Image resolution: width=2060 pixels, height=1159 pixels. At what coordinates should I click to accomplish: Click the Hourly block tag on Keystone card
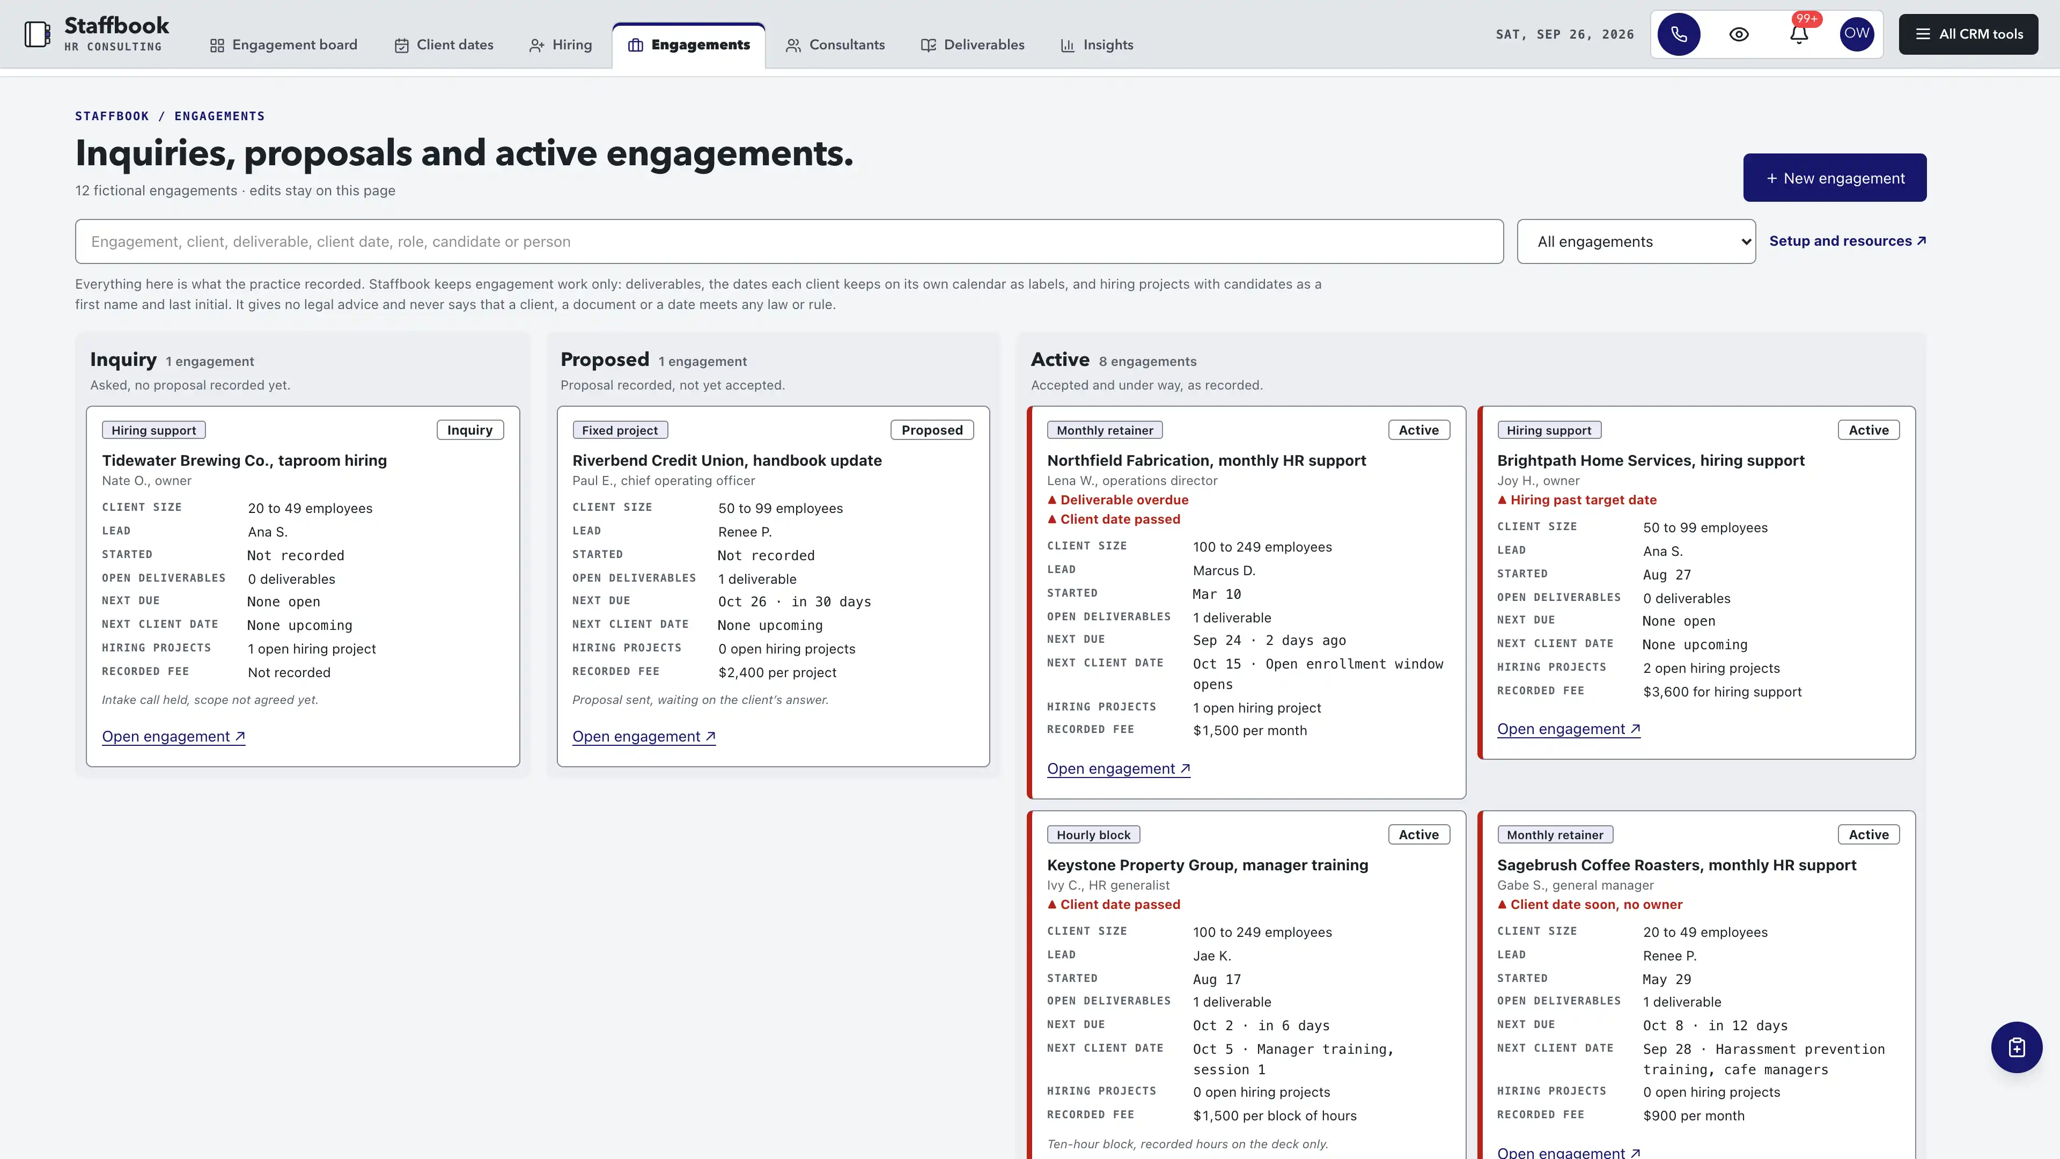point(1093,835)
